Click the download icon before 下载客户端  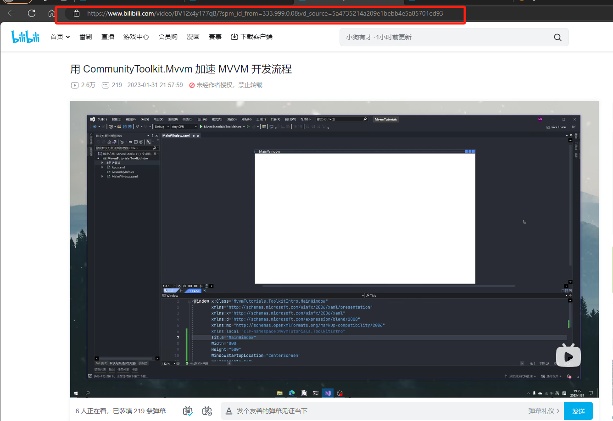click(234, 37)
